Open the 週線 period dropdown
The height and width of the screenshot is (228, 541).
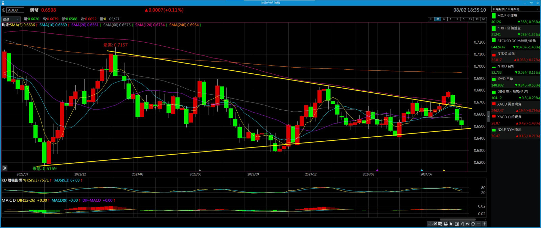11,19
